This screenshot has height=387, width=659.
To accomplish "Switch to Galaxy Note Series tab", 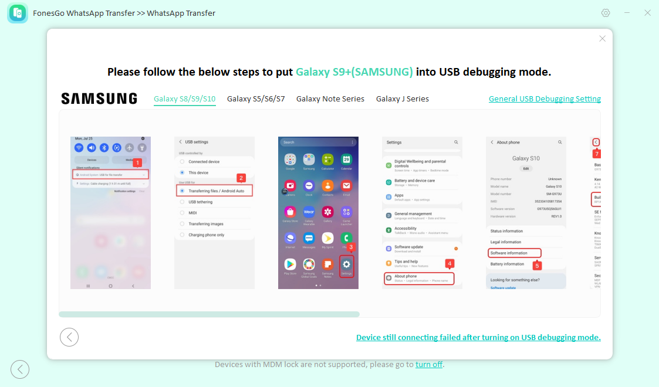I will tap(330, 99).
